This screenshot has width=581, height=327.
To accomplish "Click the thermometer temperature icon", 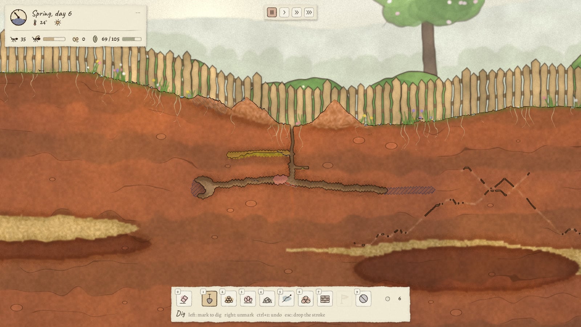I will [35, 23].
